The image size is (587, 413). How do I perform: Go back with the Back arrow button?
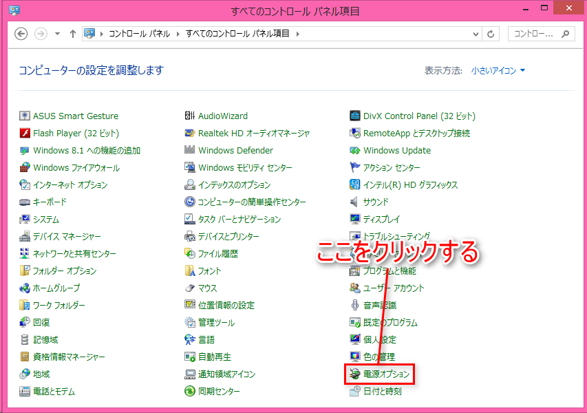21,34
